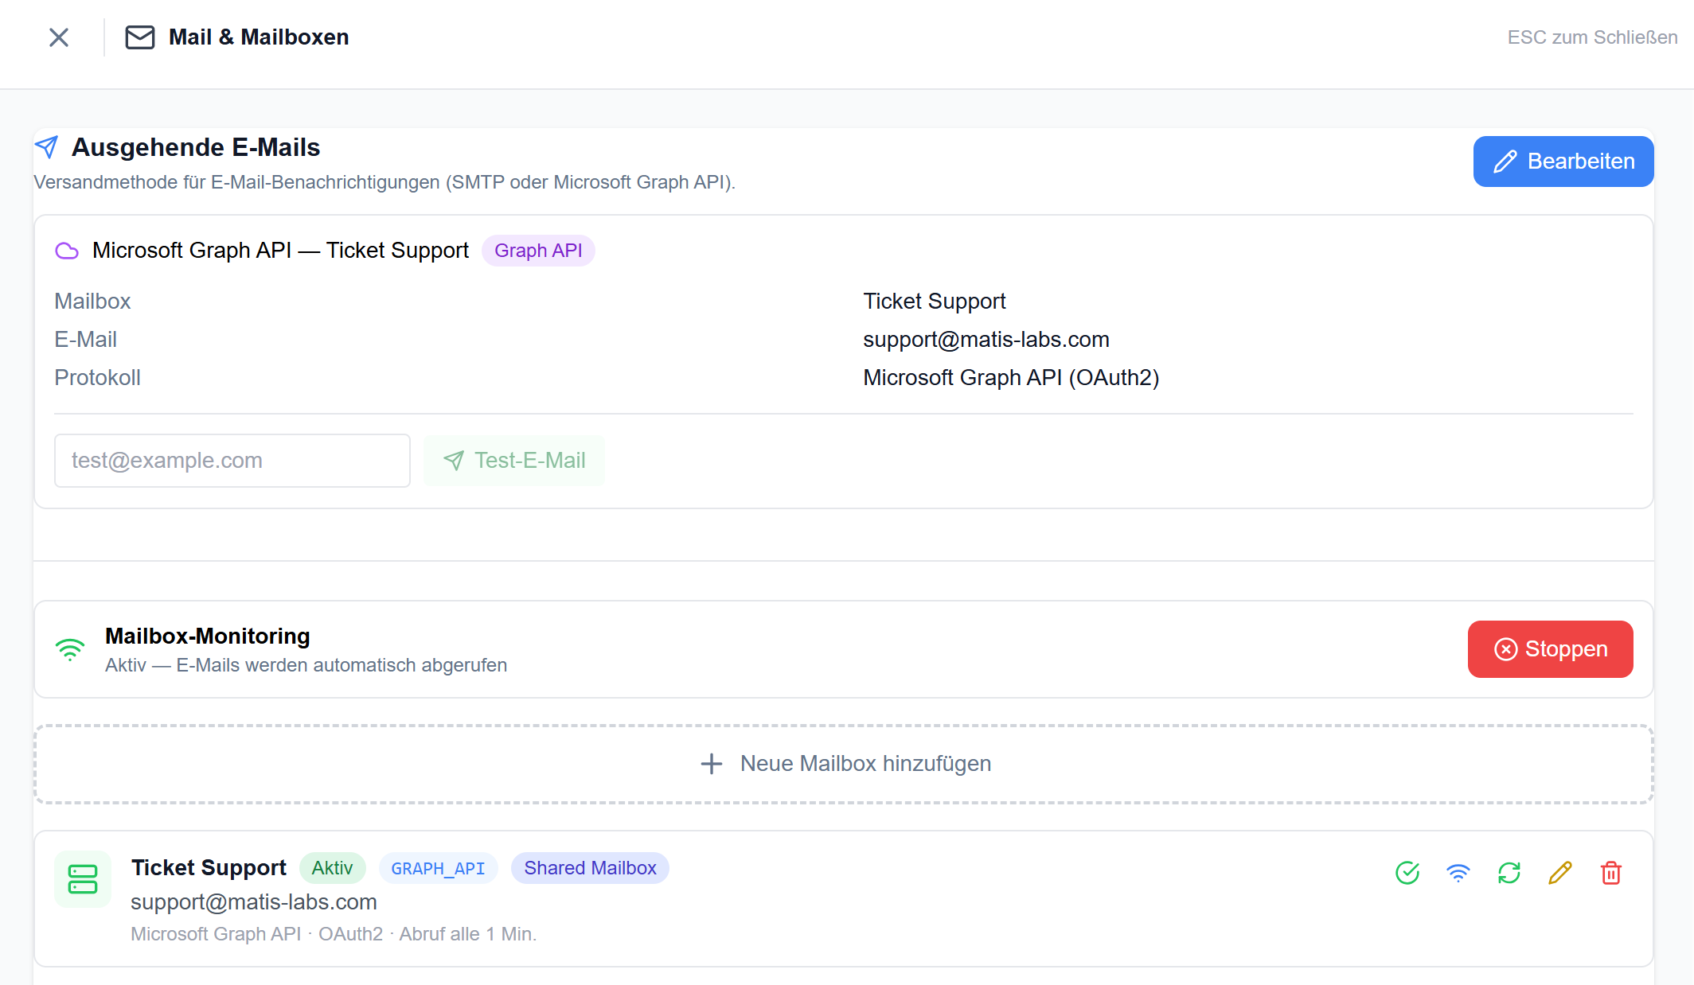Click the paper-plane icon beside Ausgehende E-Mails
Screen dimensions: 1694x985
(47, 146)
